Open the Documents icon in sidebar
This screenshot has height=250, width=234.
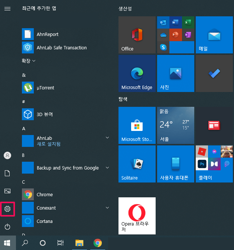[7, 173]
